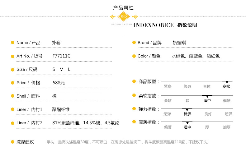Click the yellow bullet beside Art No. / 货号
Screen dimensions: 246x147
pyautogui.click(x=12, y=56)
